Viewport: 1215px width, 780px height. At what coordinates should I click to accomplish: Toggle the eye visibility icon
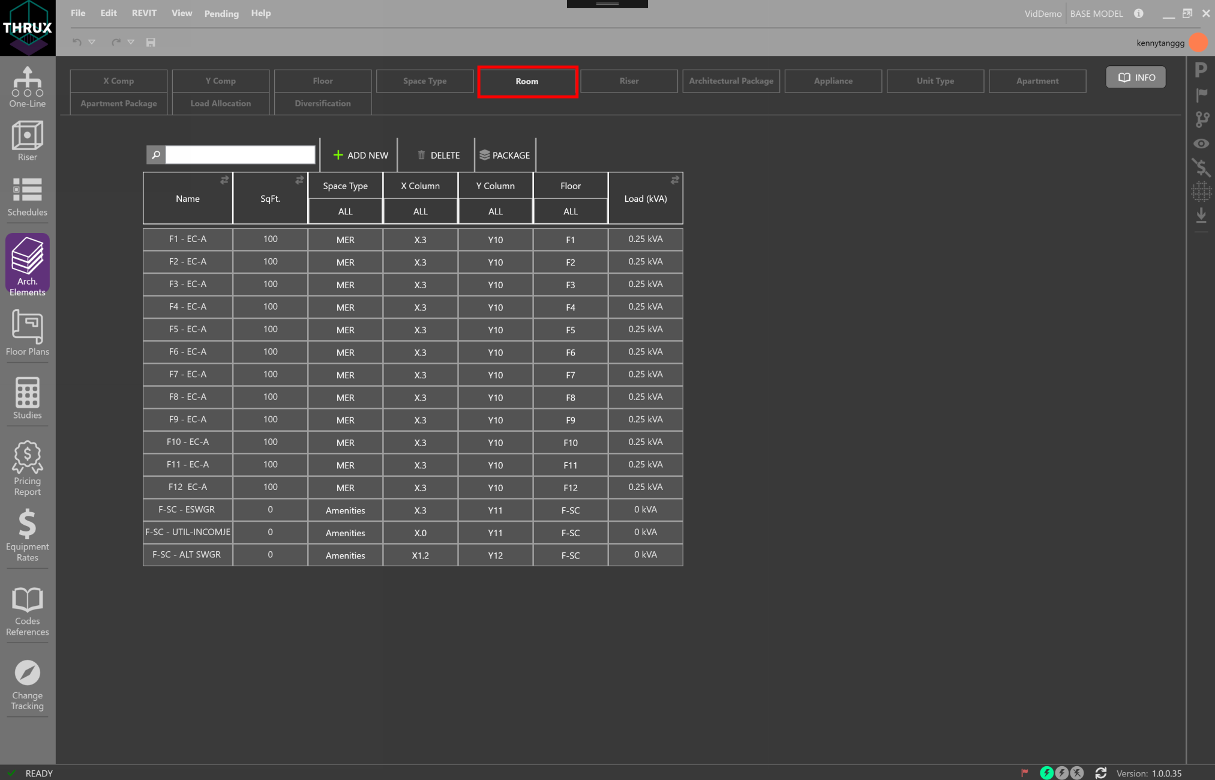click(1201, 144)
